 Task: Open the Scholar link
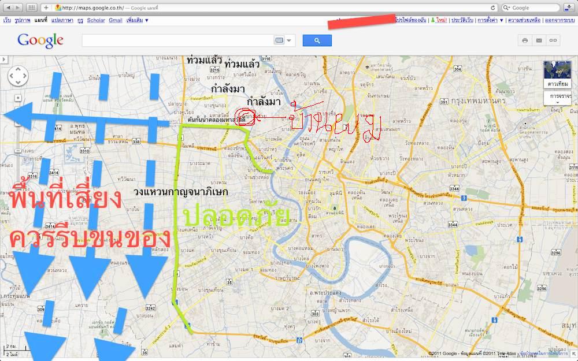click(96, 20)
